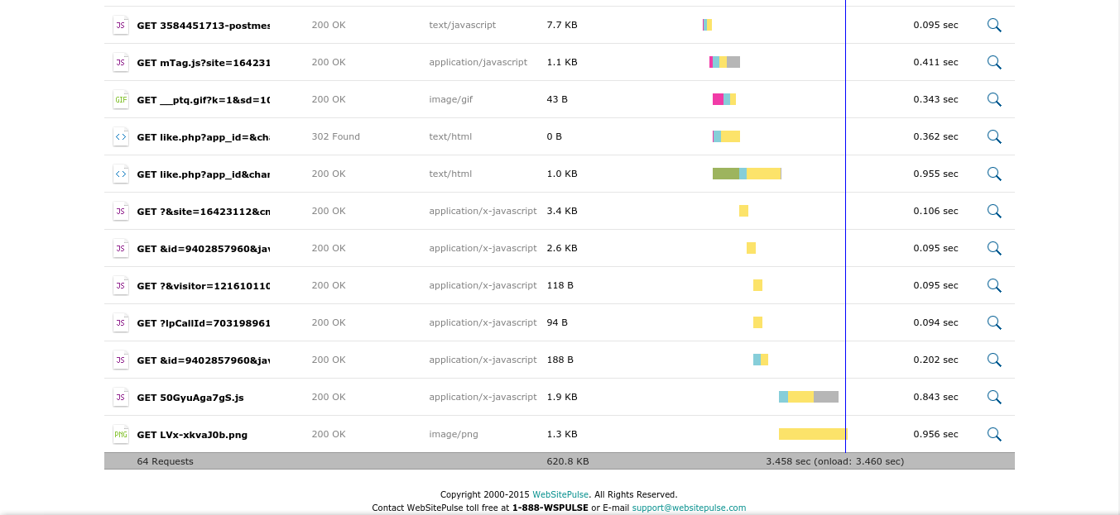Viewport: 1120px width, 515px height.
Task: Click the "0.411 sec" load time
Action: 935,62
